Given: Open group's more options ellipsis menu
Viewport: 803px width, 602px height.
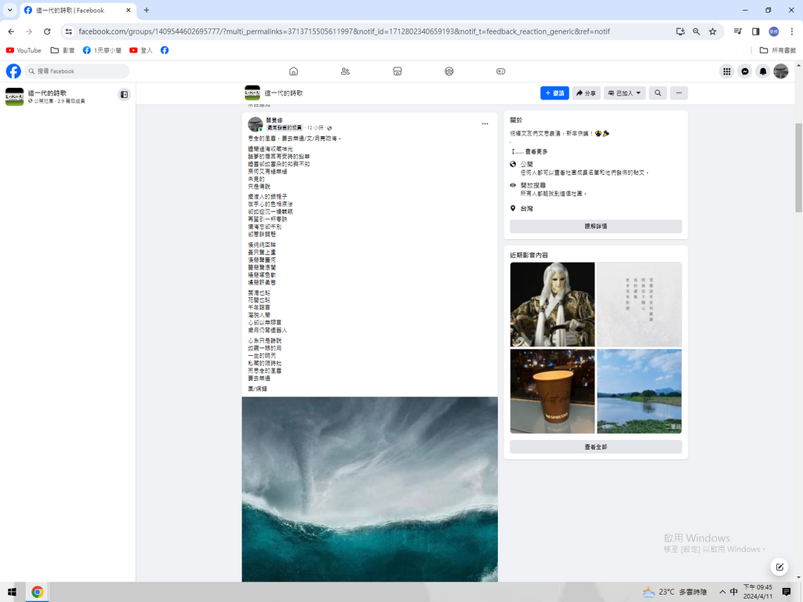Looking at the screenshot, I should click(x=679, y=93).
